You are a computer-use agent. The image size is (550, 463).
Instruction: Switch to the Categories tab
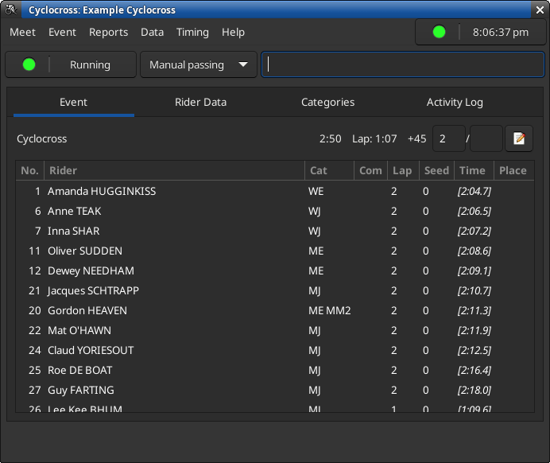pos(328,102)
